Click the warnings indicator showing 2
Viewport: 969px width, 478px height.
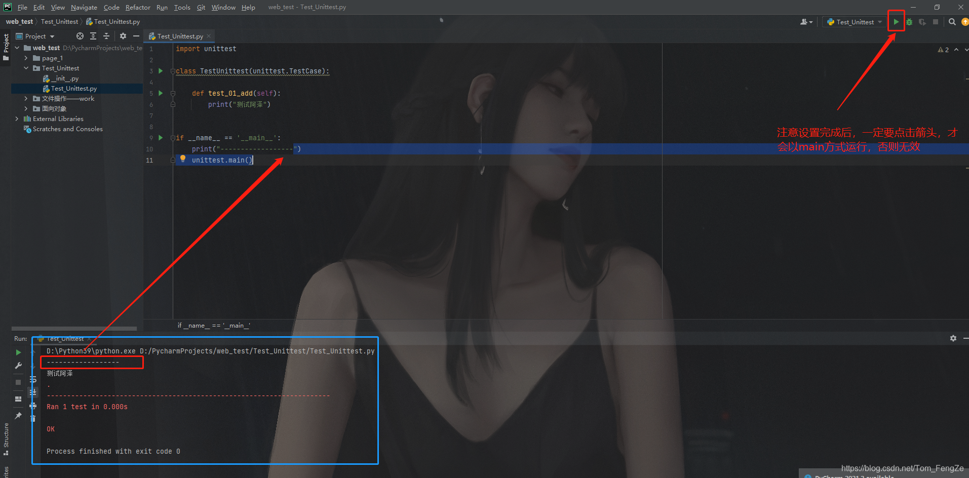point(943,50)
